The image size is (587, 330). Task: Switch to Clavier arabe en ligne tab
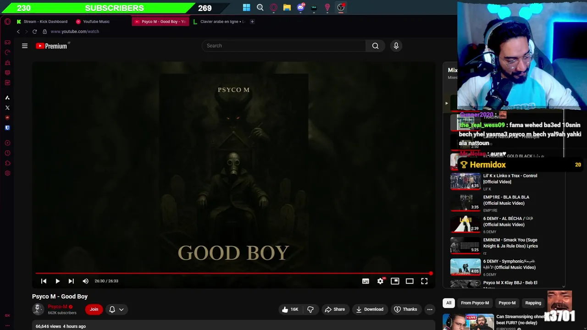pos(219,22)
